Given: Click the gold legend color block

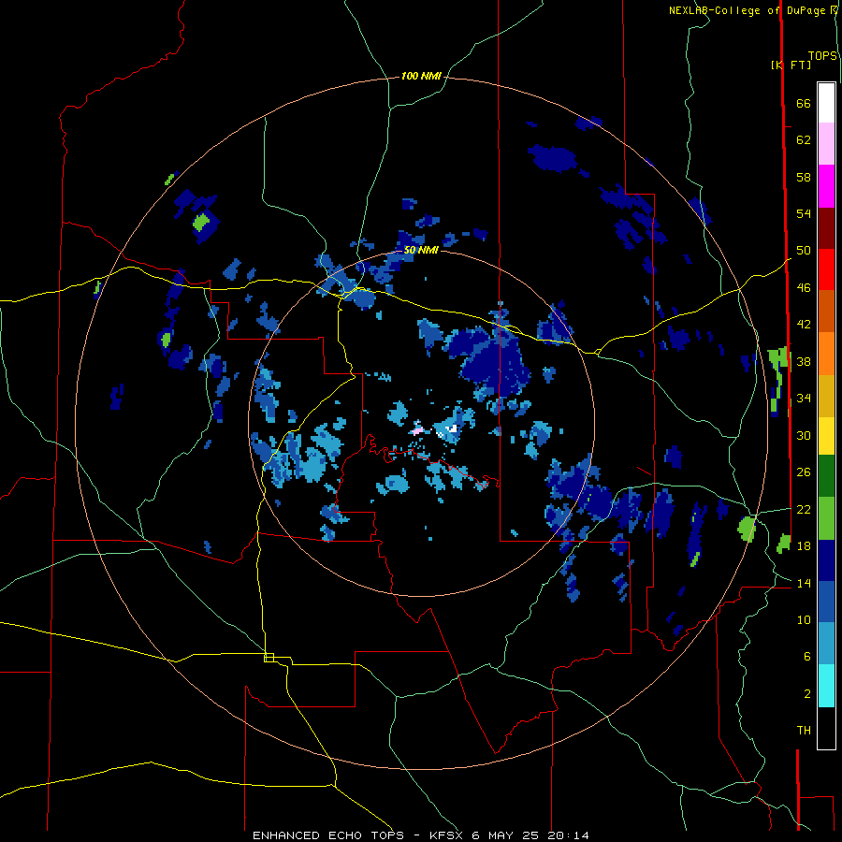Looking at the screenshot, I should (826, 396).
